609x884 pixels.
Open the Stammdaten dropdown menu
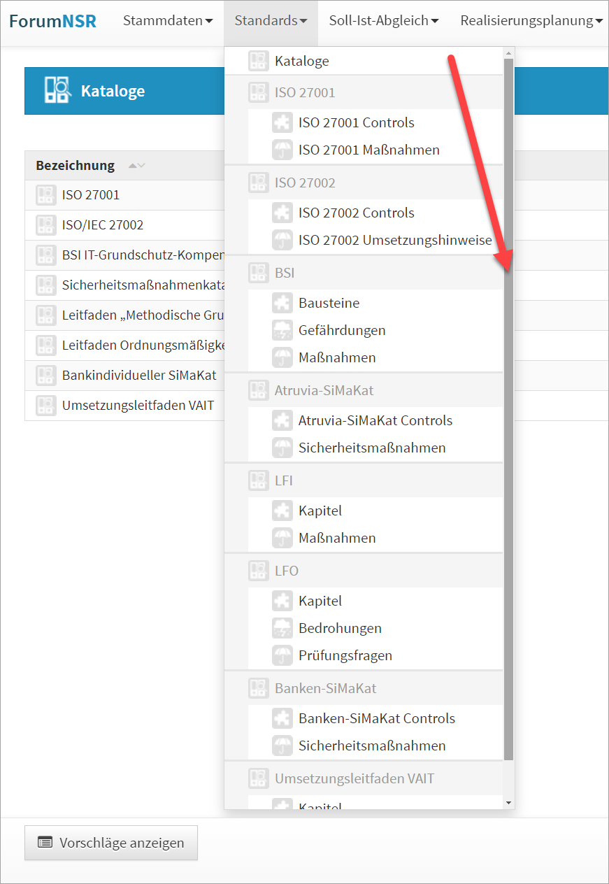click(x=168, y=21)
